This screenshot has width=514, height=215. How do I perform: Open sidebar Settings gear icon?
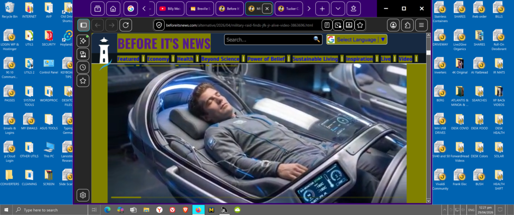83,195
